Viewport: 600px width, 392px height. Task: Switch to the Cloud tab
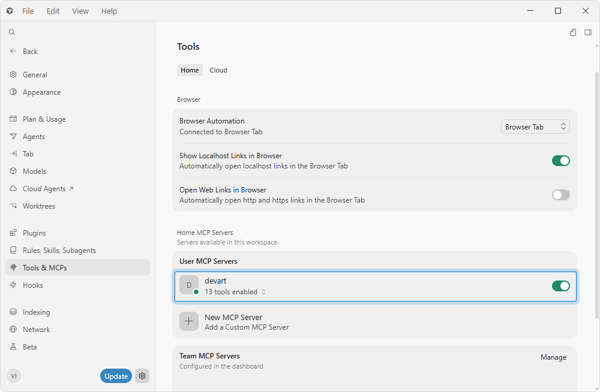(x=218, y=70)
